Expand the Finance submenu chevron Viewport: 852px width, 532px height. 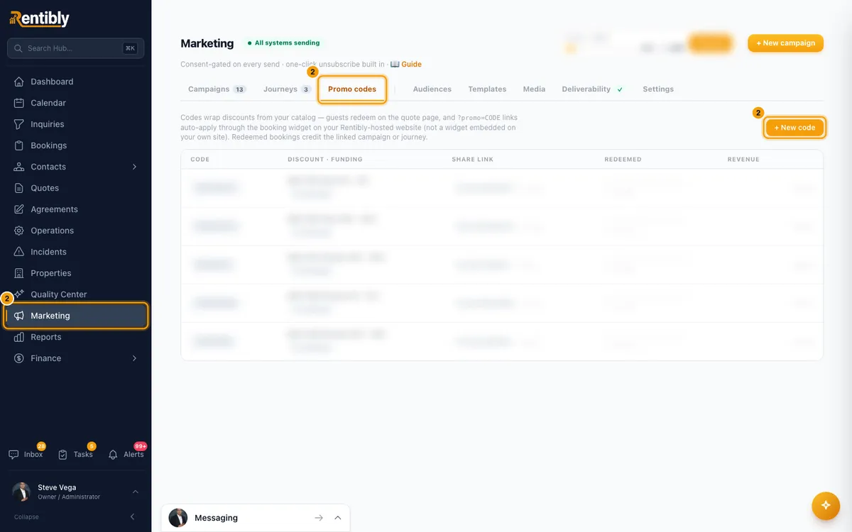[135, 358]
